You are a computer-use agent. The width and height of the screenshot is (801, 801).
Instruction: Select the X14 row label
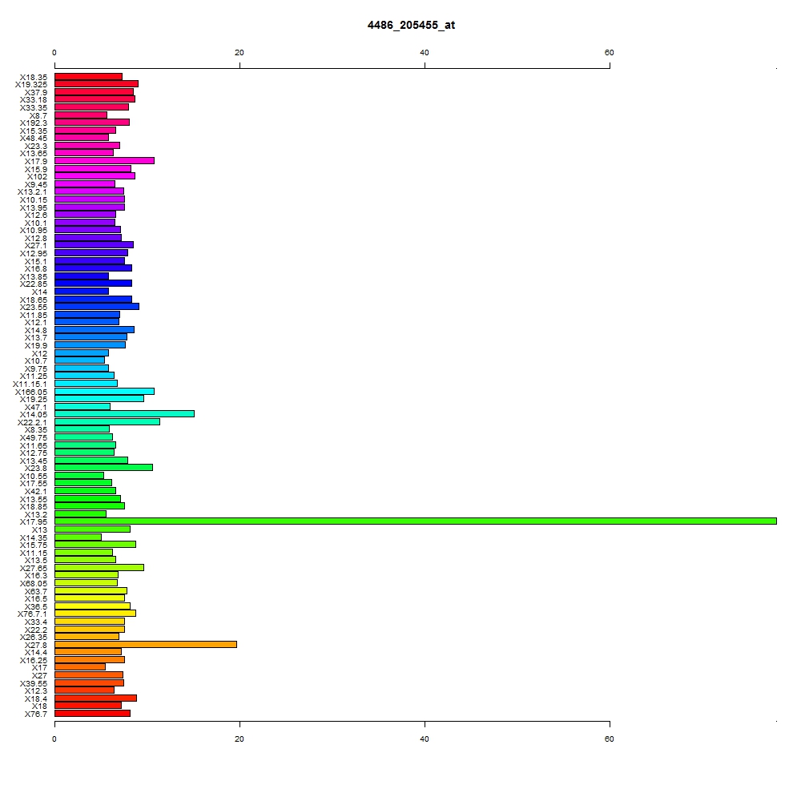click(39, 292)
